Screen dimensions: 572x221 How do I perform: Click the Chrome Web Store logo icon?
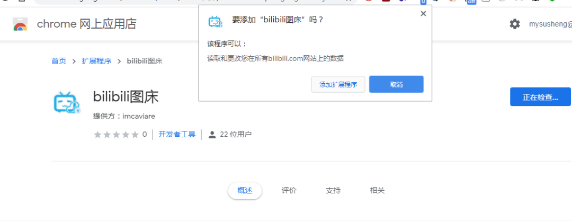(x=20, y=24)
